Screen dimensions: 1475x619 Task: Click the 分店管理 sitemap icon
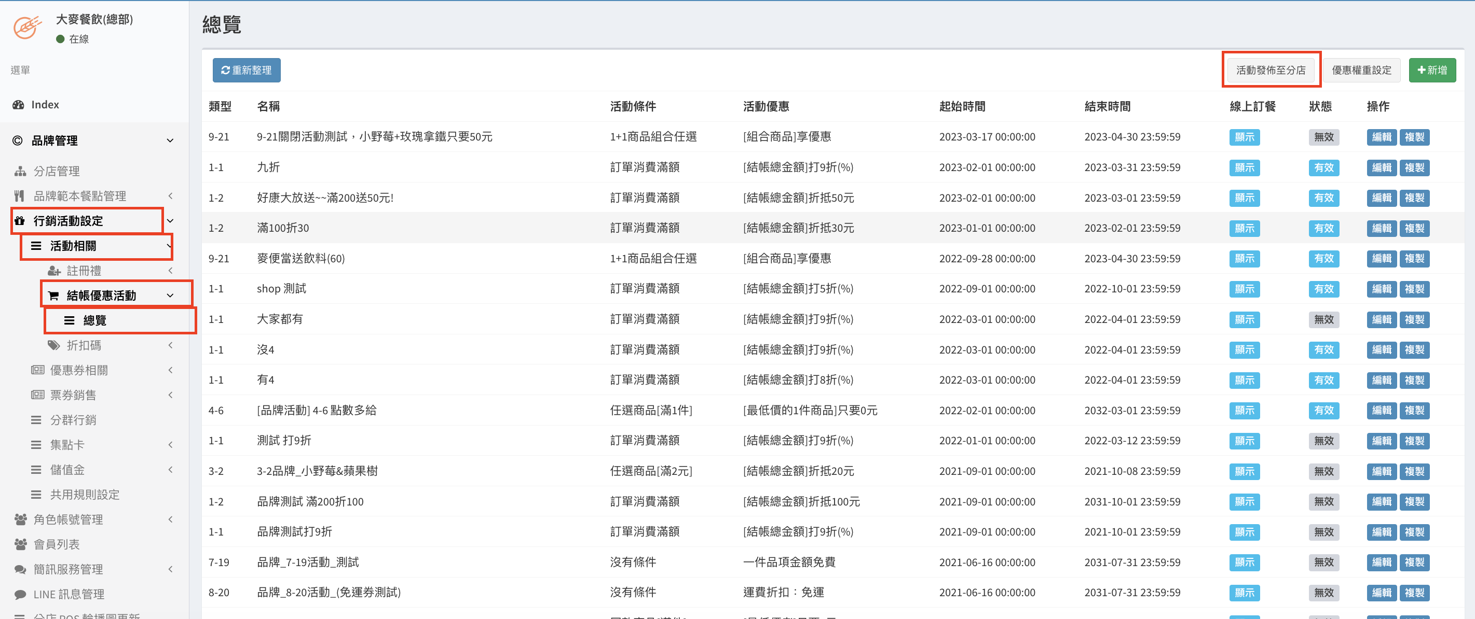(20, 171)
